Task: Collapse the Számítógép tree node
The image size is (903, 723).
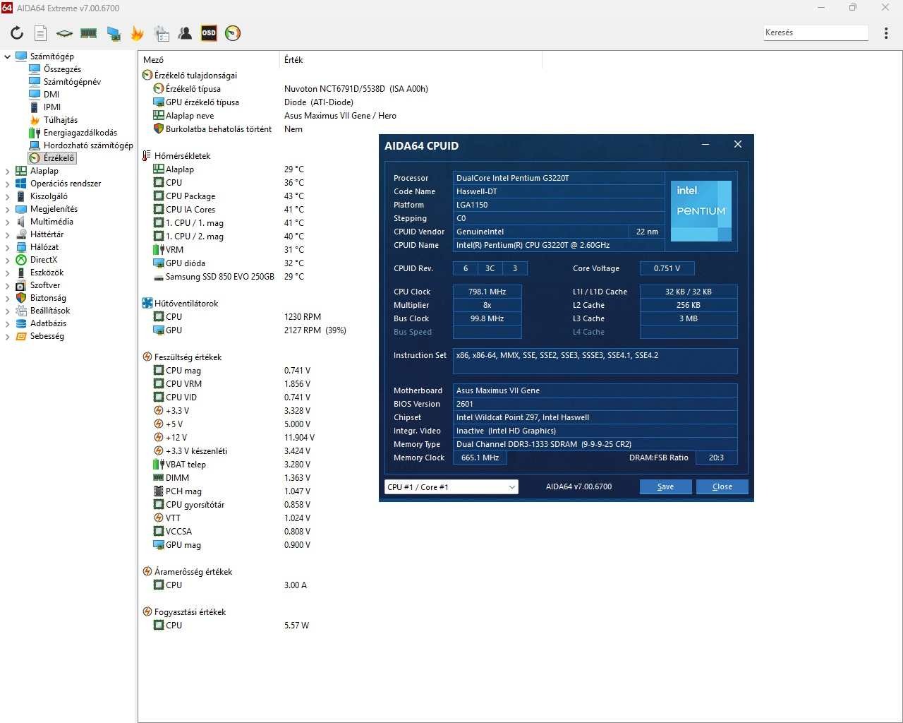Action: (8, 56)
